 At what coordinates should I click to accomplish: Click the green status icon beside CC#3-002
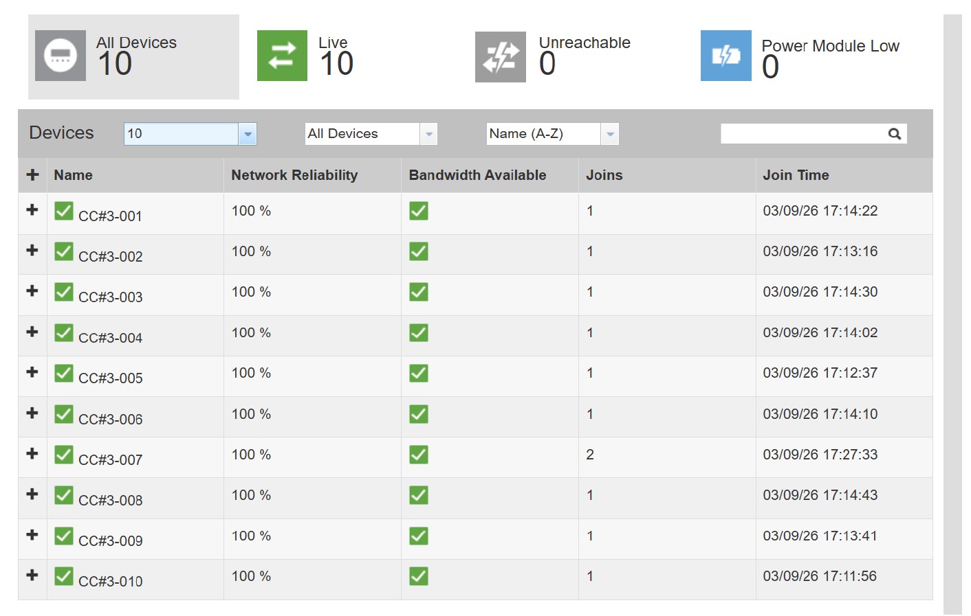(64, 251)
